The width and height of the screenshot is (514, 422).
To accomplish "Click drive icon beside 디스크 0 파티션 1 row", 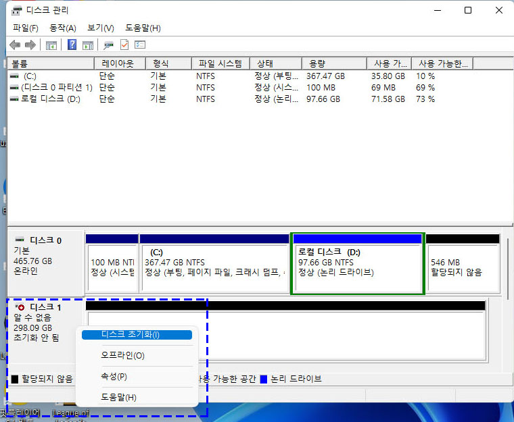I will point(14,87).
